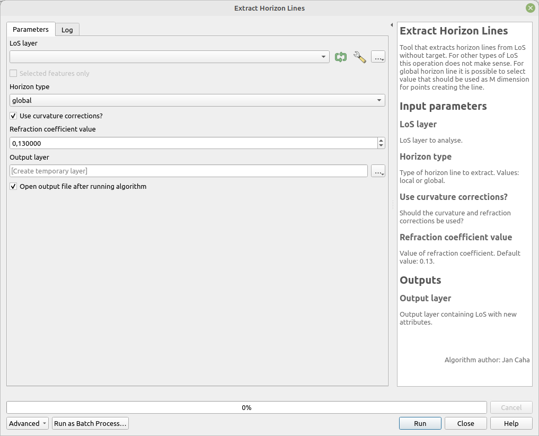Open advanced options wrench icon

(359, 57)
